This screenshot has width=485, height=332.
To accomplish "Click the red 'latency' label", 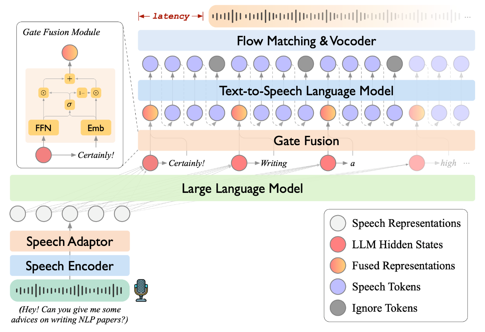I will [171, 16].
